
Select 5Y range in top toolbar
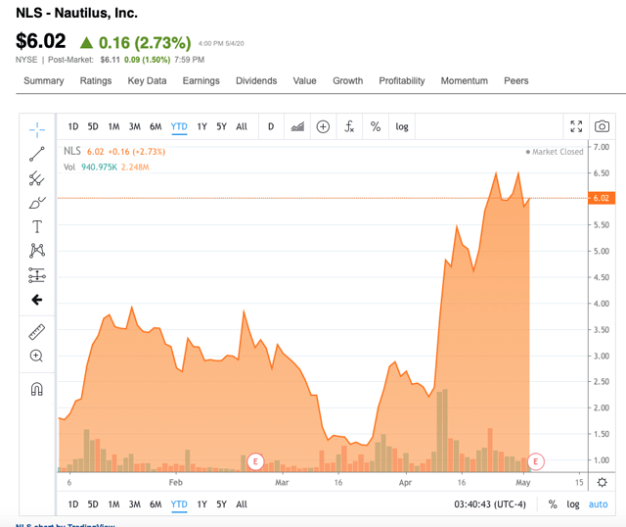(222, 126)
